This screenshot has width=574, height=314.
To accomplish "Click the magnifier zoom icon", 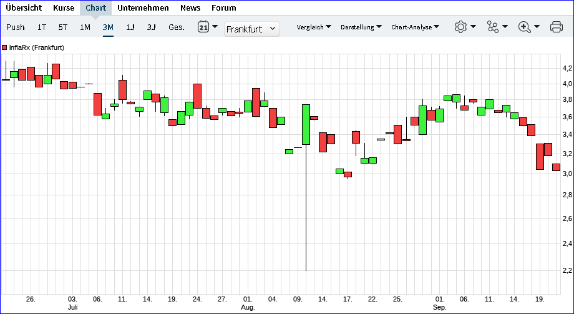I will pos(524,27).
